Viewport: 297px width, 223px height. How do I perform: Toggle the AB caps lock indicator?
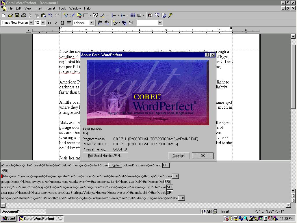tap(209, 211)
